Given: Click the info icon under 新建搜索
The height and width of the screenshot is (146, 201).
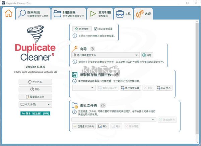Looking at the screenshot, I should (x=75, y=36).
